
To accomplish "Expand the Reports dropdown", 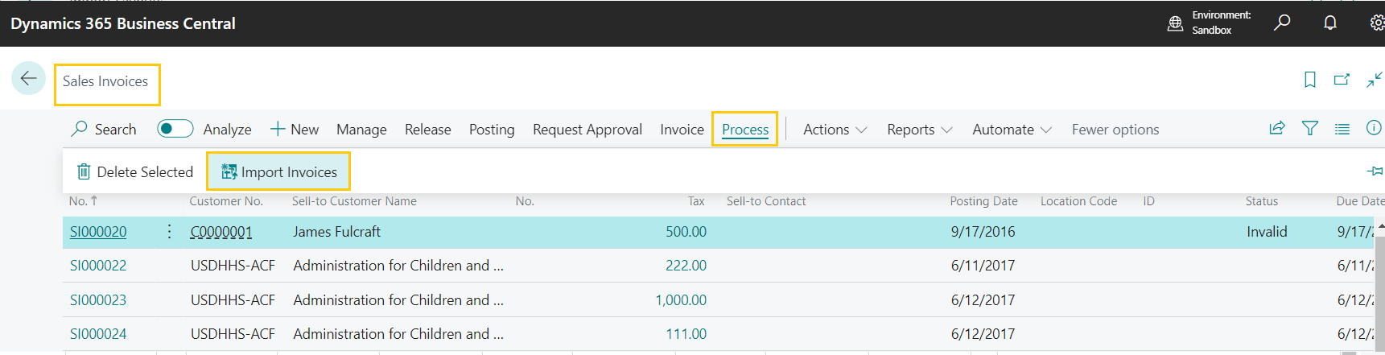I will pos(920,130).
